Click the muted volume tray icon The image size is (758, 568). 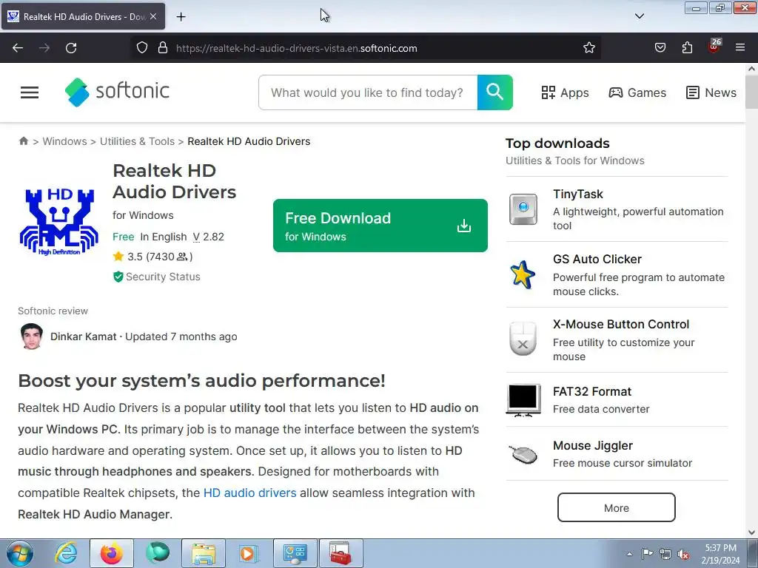(x=683, y=554)
